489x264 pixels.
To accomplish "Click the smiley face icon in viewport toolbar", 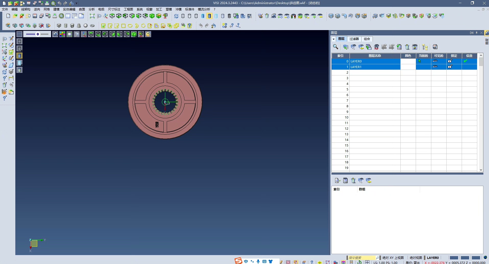I will click(x=148, y=34).
